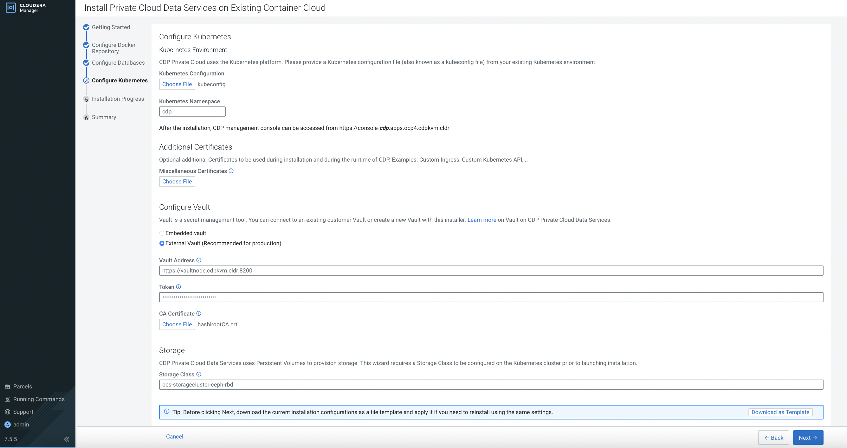Go to Configure Databases wizard step
This screenshot has width=847, height=448.
pos(118,63)
